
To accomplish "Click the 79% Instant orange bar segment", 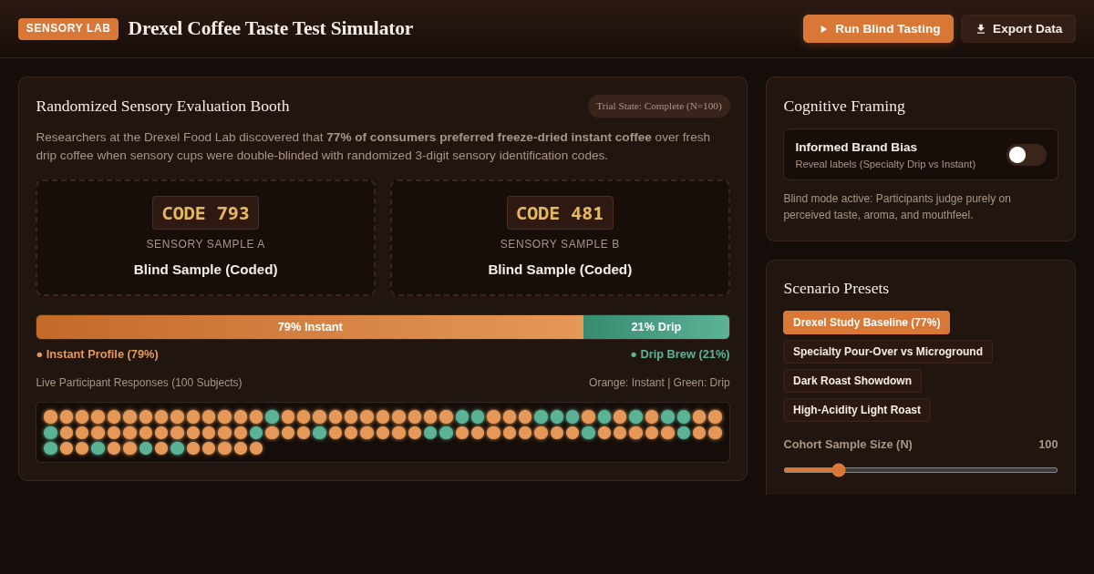I will (x=310, y=327).
